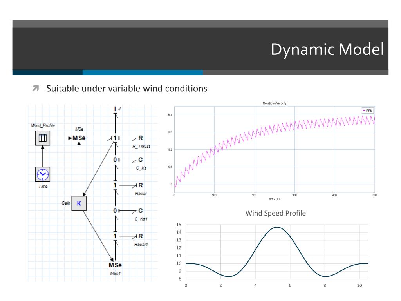
Task: Click the 'Rbear' label text
Action: [141, 194]
